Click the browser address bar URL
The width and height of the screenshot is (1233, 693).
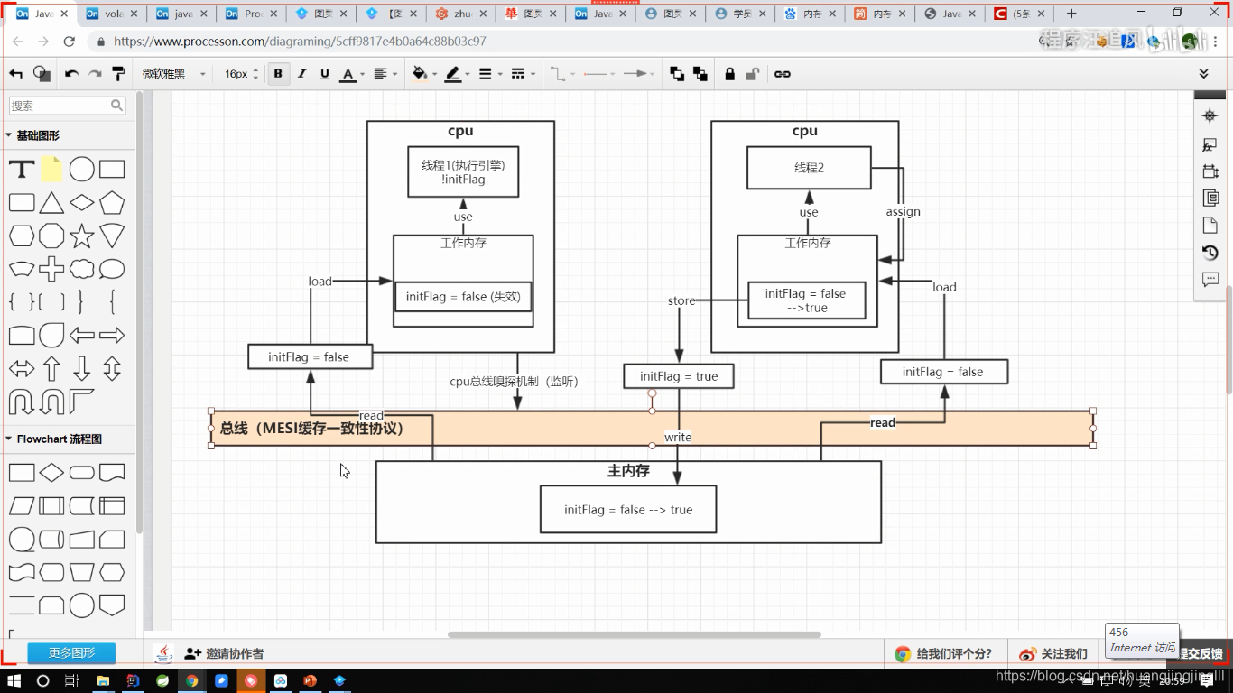(x=300, y=42)
